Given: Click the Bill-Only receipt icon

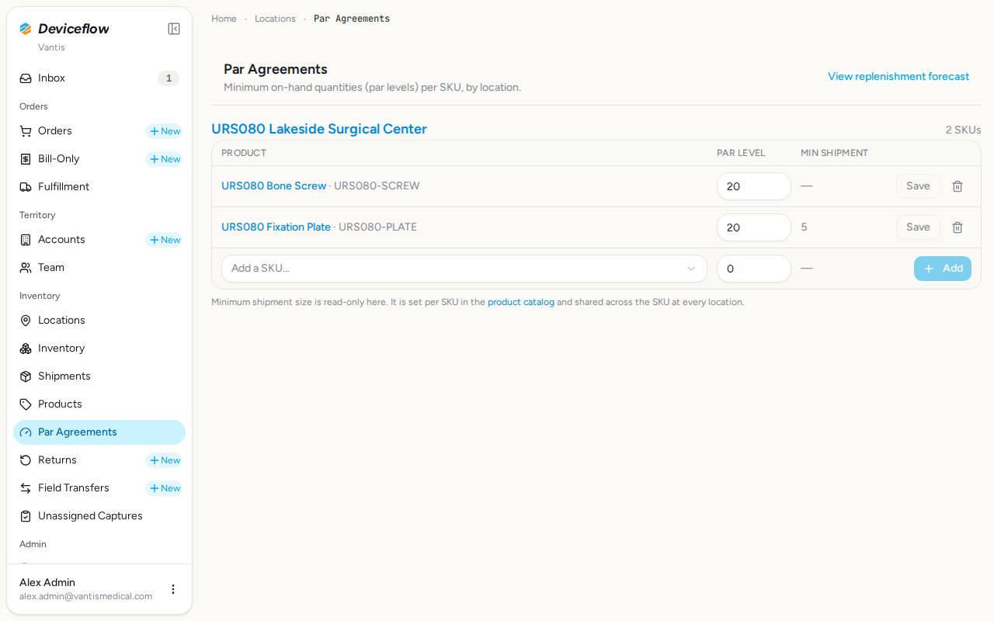Looking at the screenshot, I should [x=26, y=159].
